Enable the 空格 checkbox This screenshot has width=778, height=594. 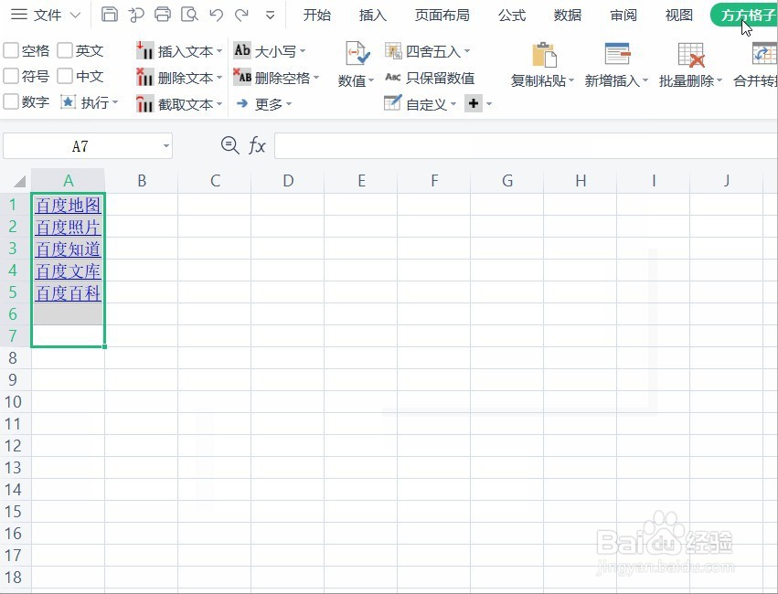[11, 50]
